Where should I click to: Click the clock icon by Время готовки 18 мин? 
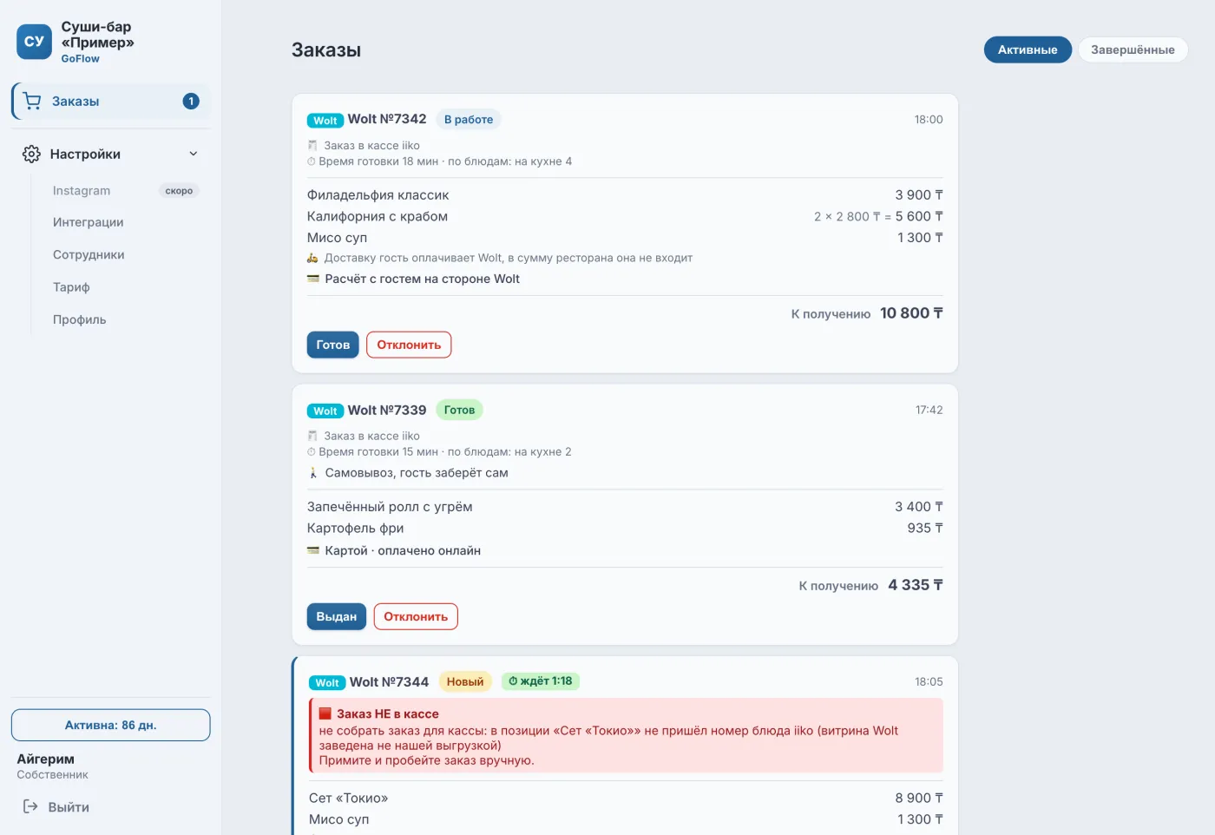[x=312, y=161]
